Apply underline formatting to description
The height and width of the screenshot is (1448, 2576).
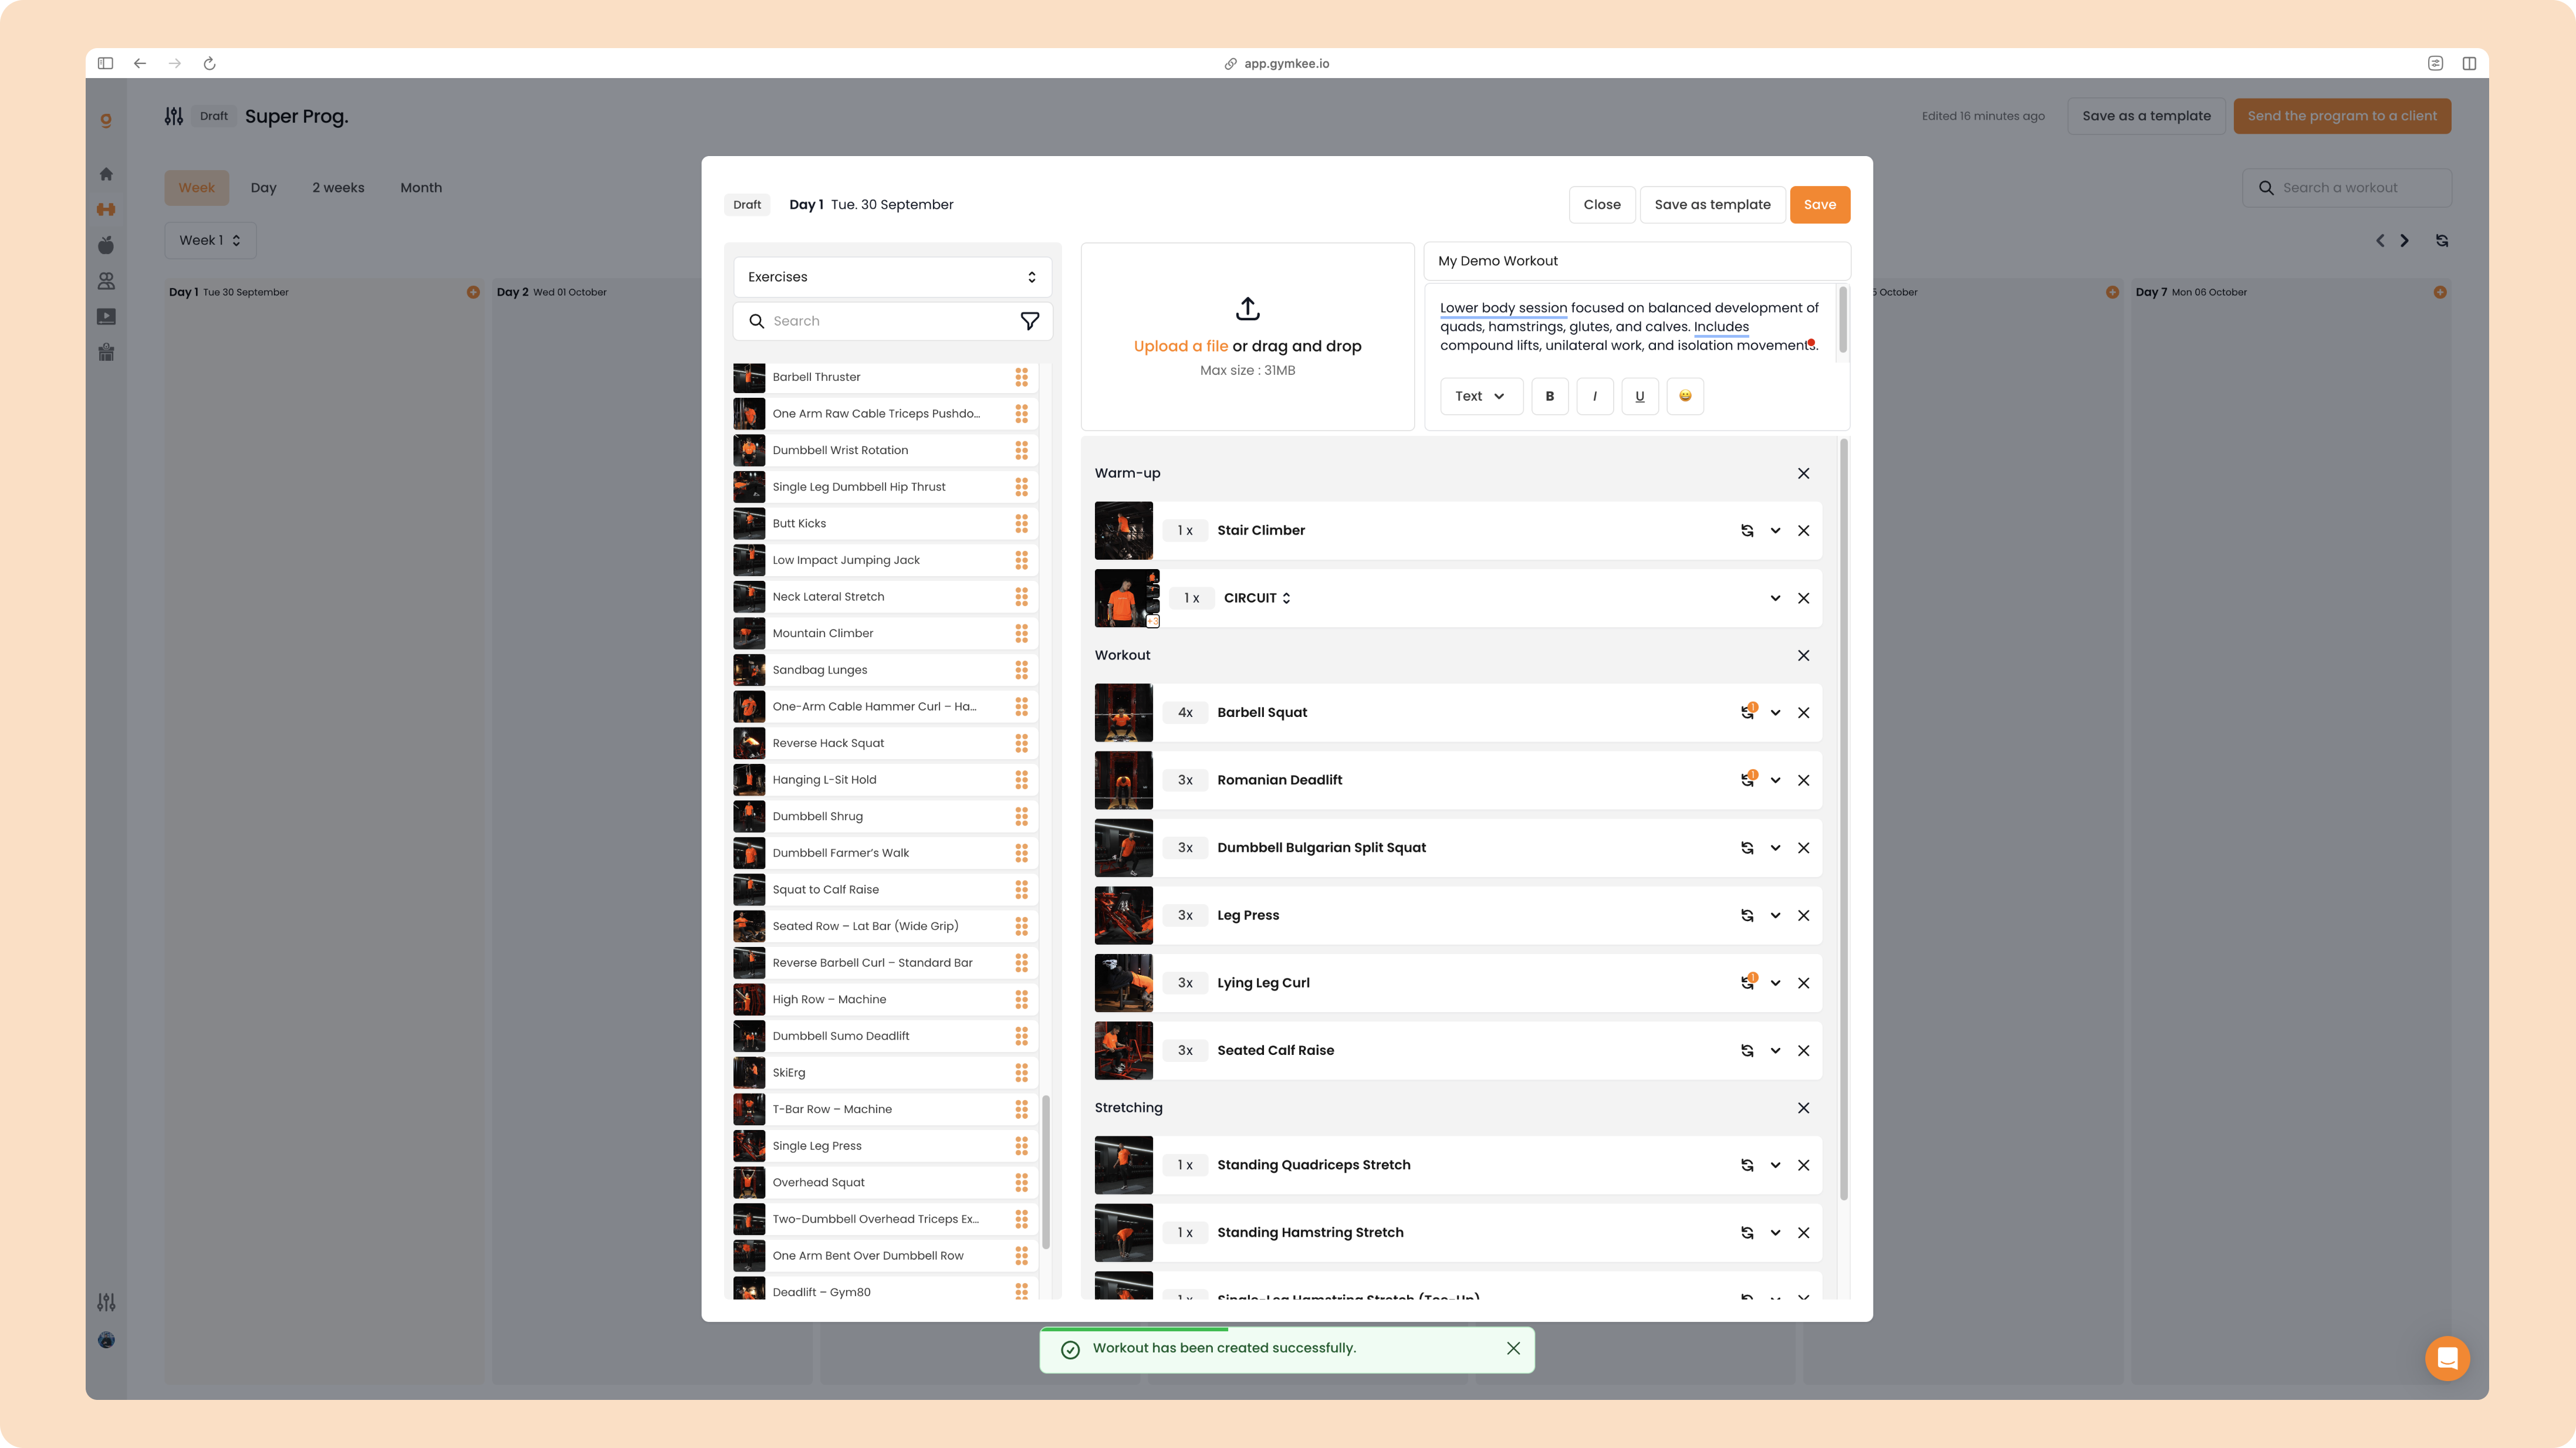tap(1639, 396)
